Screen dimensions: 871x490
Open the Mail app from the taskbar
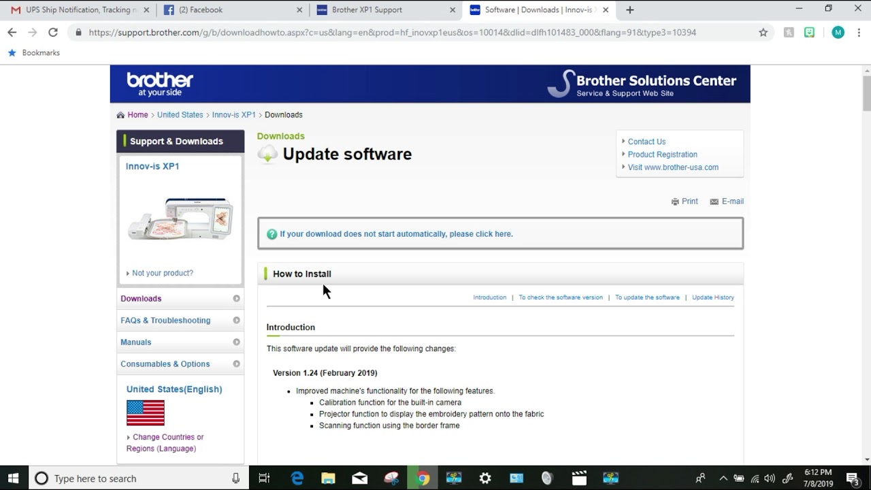[359, 478]
